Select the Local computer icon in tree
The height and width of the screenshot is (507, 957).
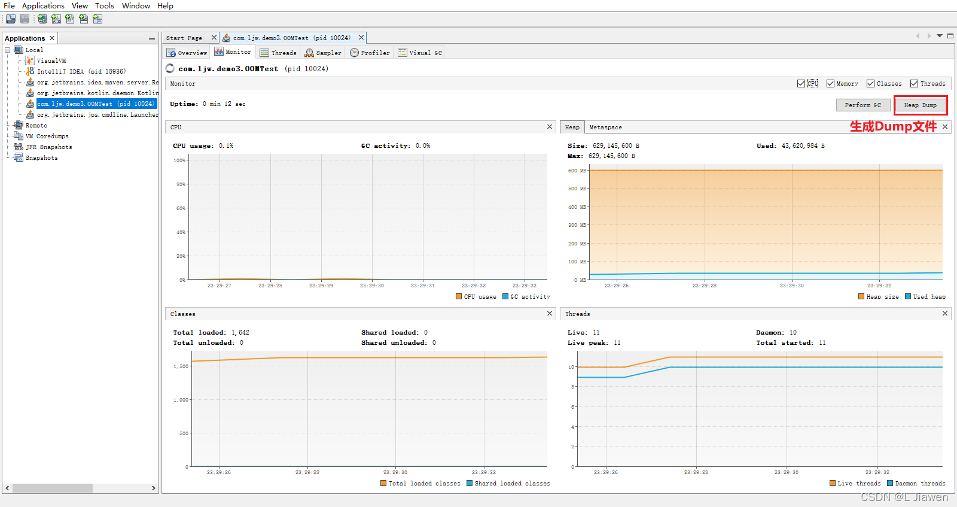click(x=19, y=50)
